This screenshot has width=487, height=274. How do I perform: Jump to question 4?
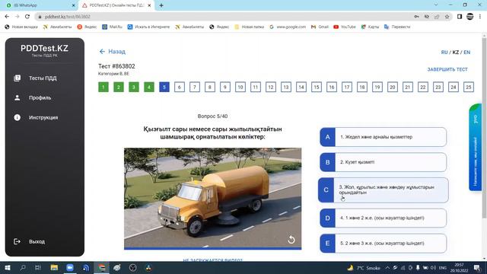pos(149,88)
